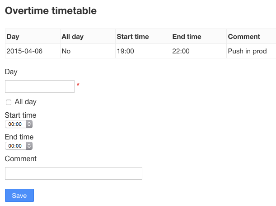This screenshot has height=206, width=276.
Task: Select the Comment column header in table
Action: pos(244,37)
